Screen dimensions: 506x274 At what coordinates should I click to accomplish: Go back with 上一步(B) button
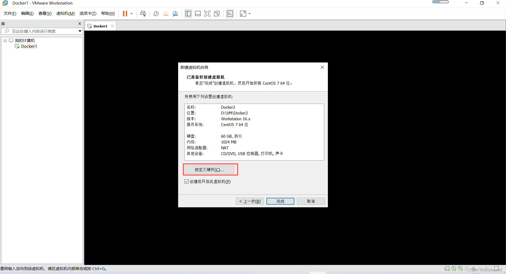250,201
